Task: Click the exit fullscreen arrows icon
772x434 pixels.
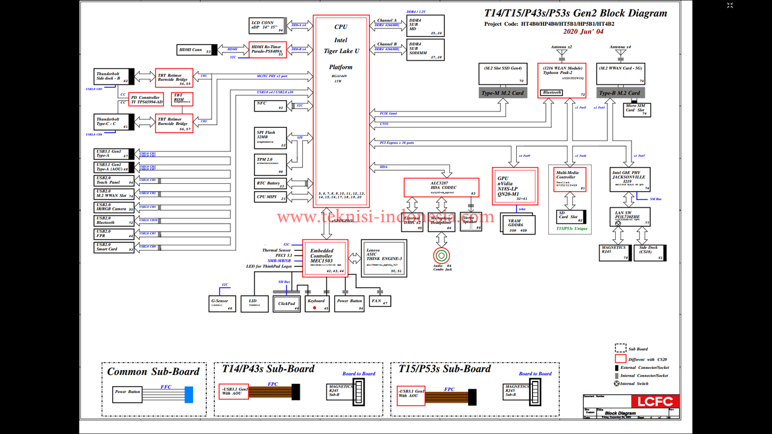Action: 730,7
